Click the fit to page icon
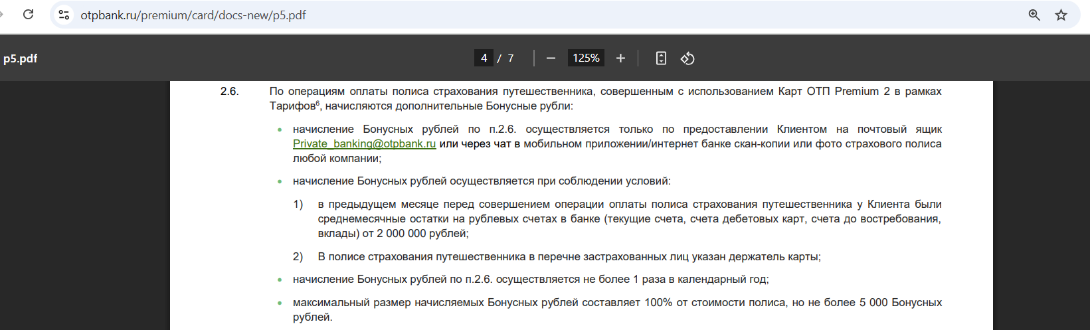This screenshot has height=330, width=1090. click(x=661, y=58)
